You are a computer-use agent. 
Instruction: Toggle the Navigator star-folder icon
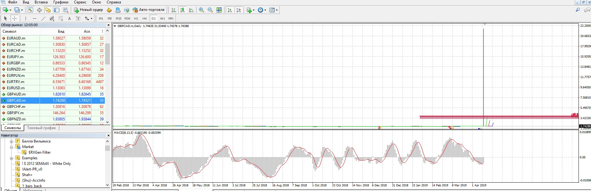tap(48, 10)
